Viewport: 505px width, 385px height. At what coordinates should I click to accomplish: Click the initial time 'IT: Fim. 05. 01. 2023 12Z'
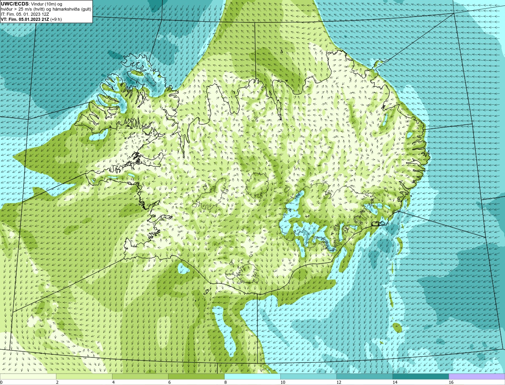point(25,14)
